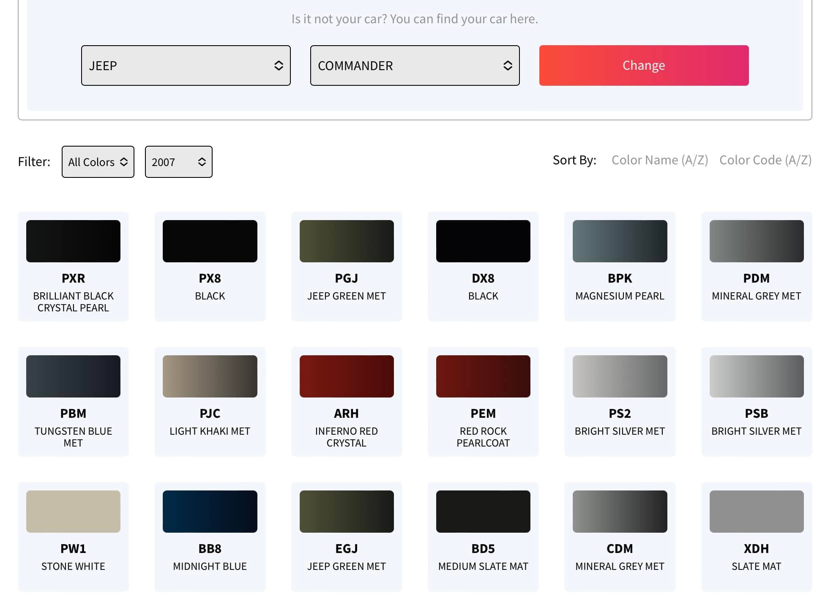Select the PBM color code label
828x610 pixels.
click(73, 414)
